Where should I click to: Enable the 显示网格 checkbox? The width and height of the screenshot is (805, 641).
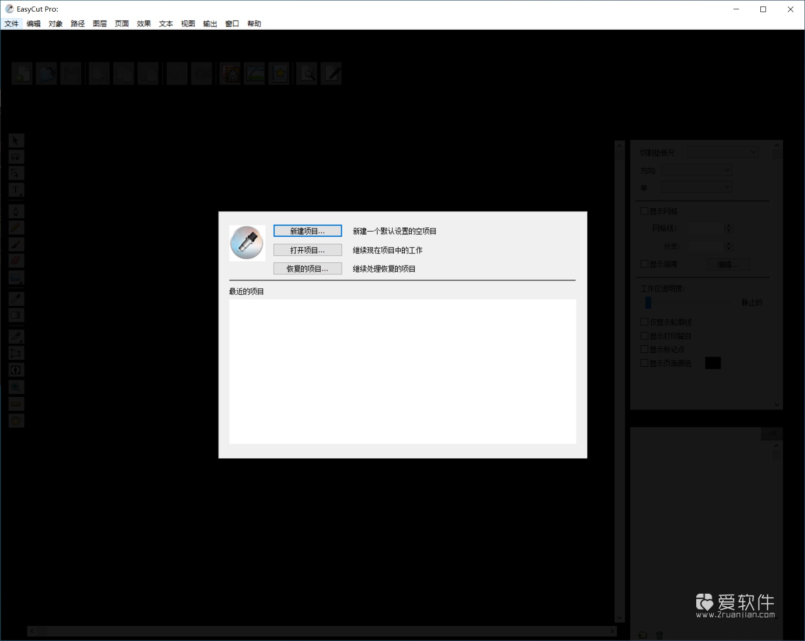click(x=645, y=210)
